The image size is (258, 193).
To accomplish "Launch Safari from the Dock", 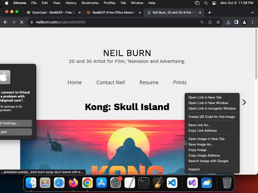I will point(59,183).
